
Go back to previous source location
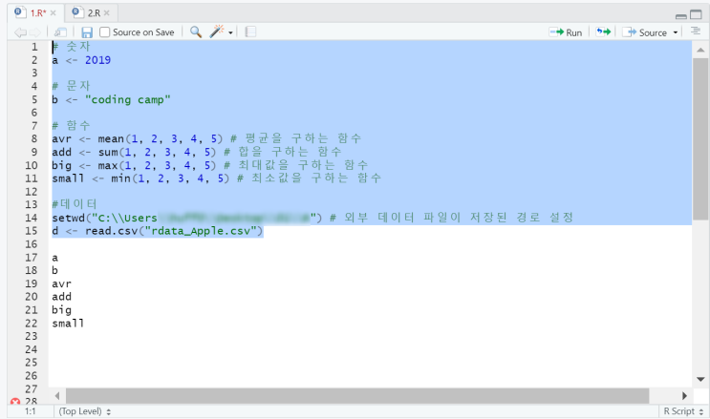point(20,32)
